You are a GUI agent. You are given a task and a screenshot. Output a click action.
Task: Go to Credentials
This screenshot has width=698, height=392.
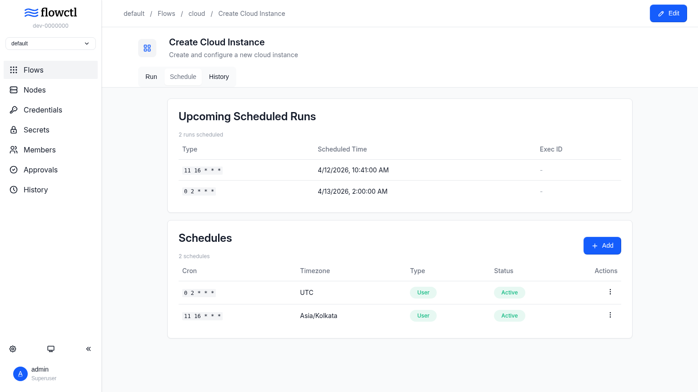pos(50,110)
